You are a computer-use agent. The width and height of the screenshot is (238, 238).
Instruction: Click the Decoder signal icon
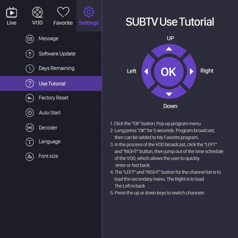pos(30,128)
